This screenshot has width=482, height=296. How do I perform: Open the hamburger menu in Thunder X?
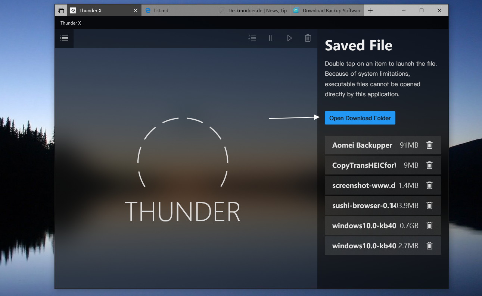point(64,38)
